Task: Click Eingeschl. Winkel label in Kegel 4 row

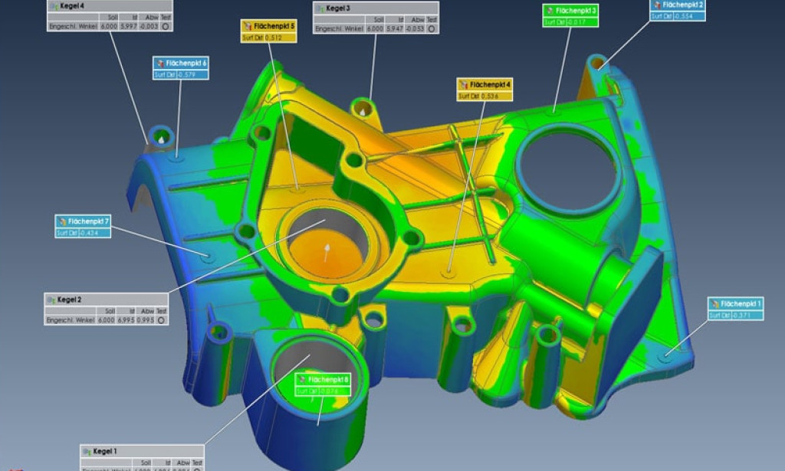Action: tap(73, 27)
